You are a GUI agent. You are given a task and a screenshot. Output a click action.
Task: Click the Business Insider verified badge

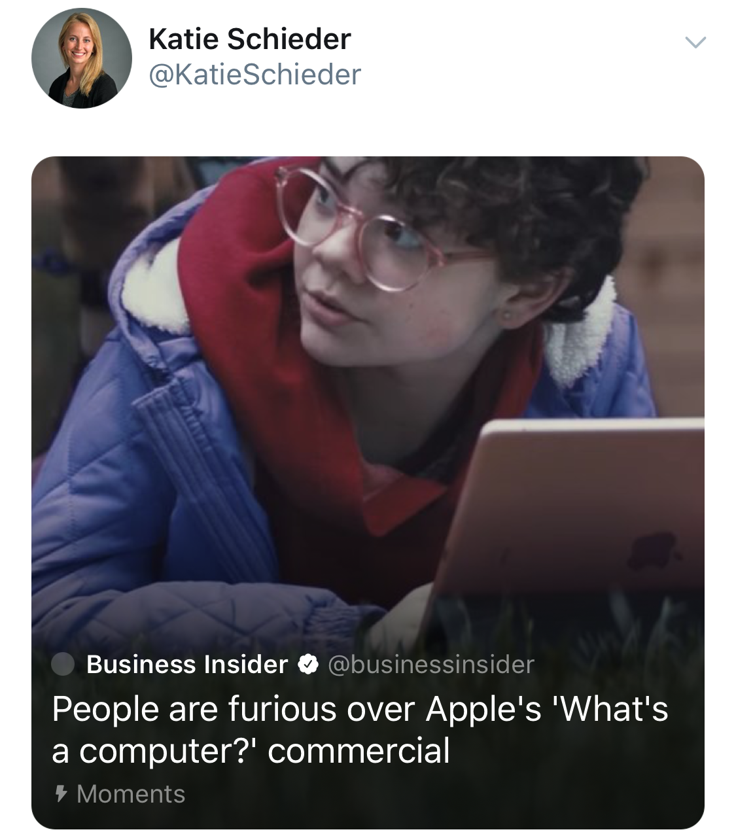307,665
